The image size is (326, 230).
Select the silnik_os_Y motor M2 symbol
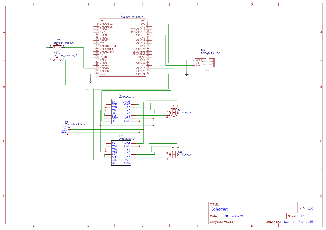click(174, 154)
